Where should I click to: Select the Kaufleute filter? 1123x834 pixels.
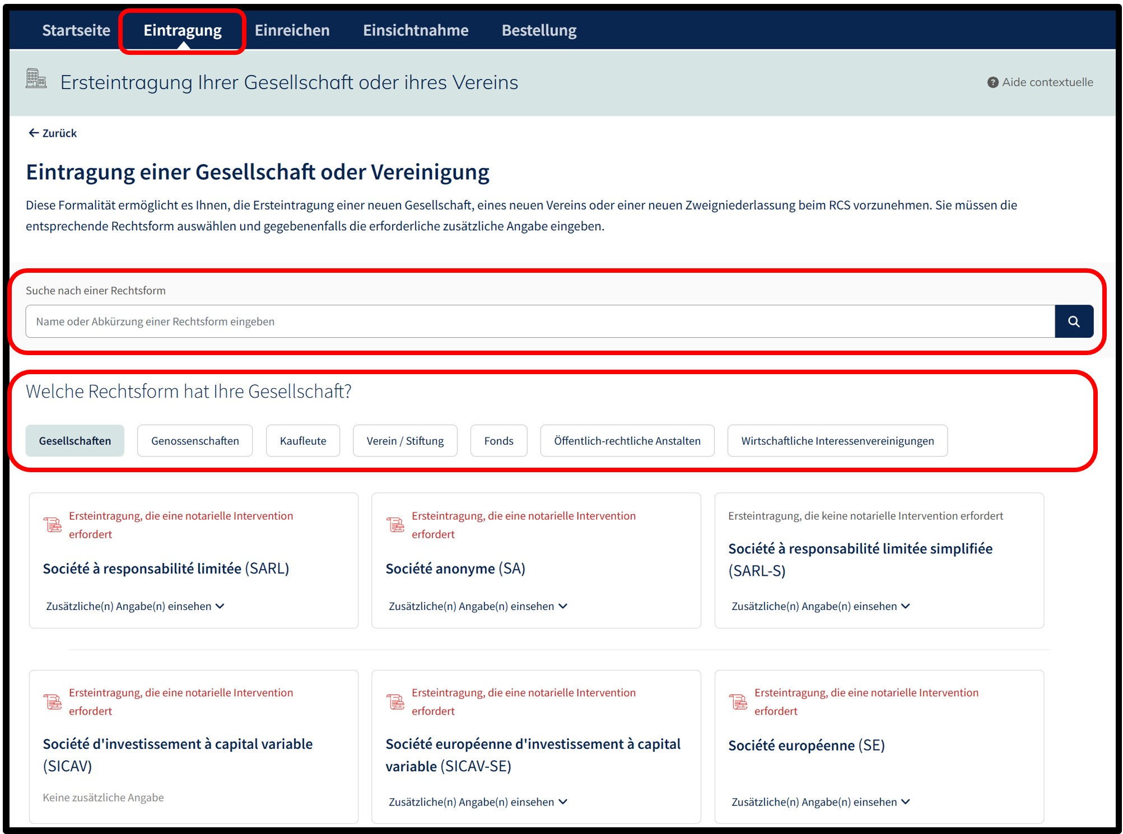tap(303, 441)
